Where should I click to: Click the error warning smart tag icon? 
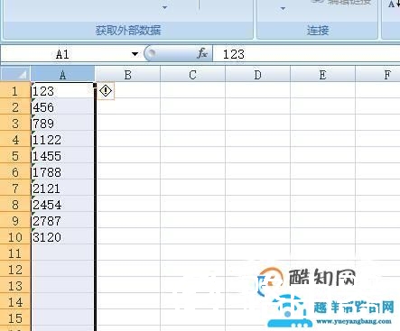click(106, 91)
